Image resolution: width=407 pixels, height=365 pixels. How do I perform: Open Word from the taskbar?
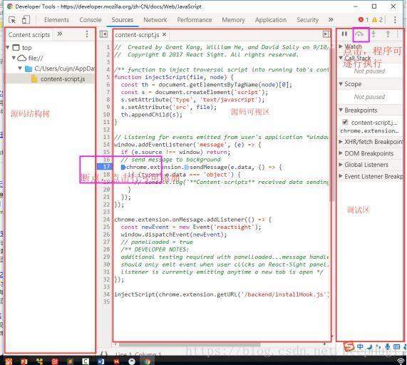coord(101,361)
